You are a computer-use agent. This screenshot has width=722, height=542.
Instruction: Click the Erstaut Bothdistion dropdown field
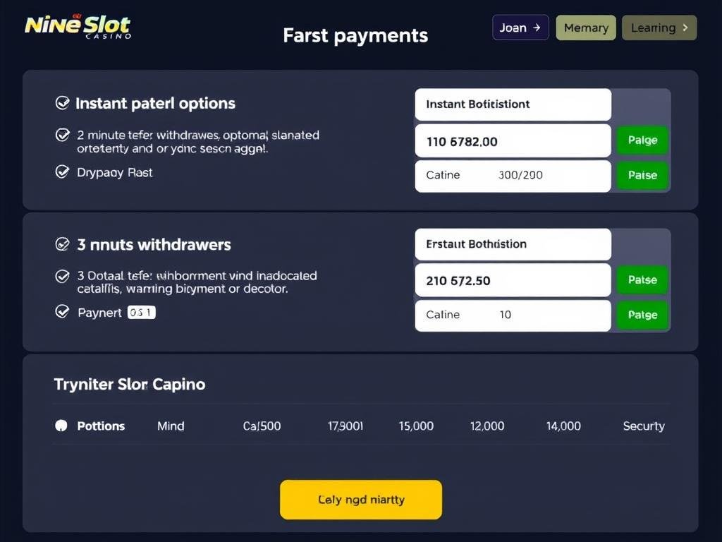pos(513,244)
